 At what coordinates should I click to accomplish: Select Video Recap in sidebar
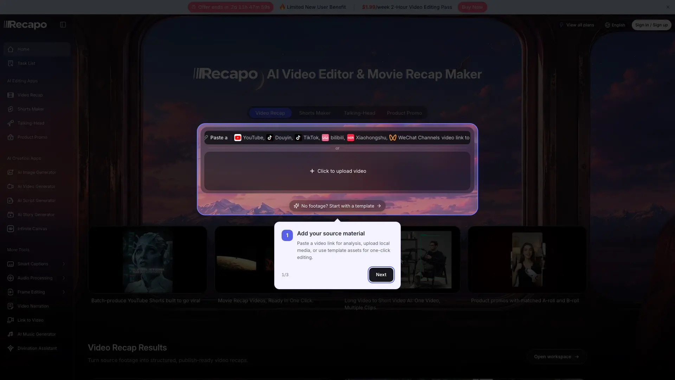(37, 95)
